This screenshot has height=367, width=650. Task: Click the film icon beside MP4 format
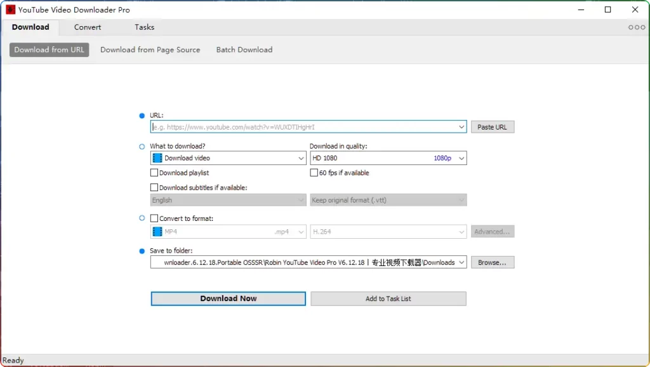[x=157, y=231]
